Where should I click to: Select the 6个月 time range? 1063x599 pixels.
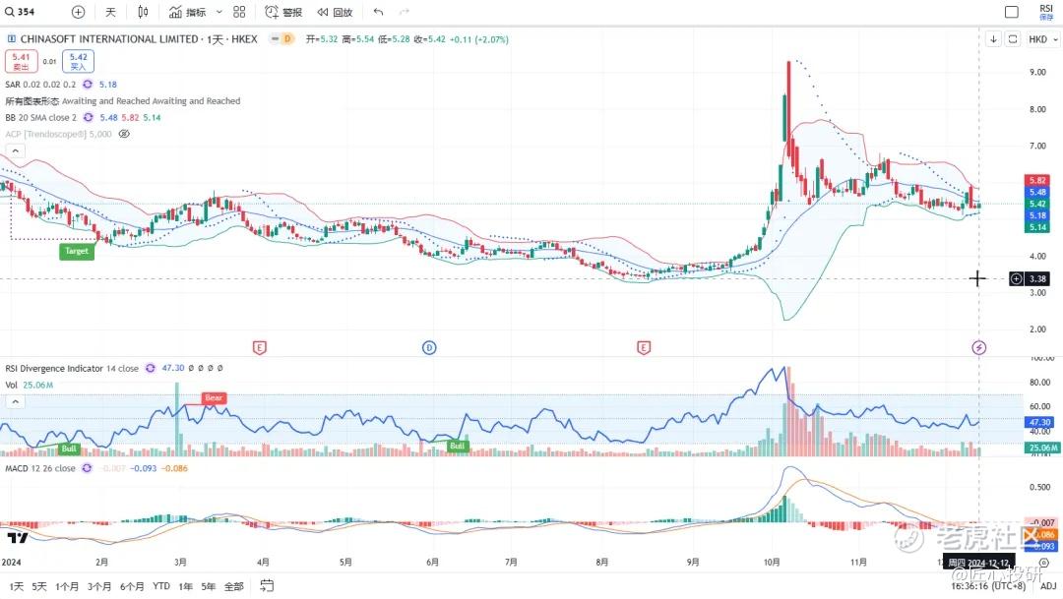(x=132, y=586)
